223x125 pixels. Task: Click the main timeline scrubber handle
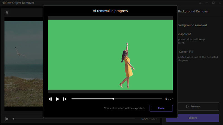[x=13, y=119]
